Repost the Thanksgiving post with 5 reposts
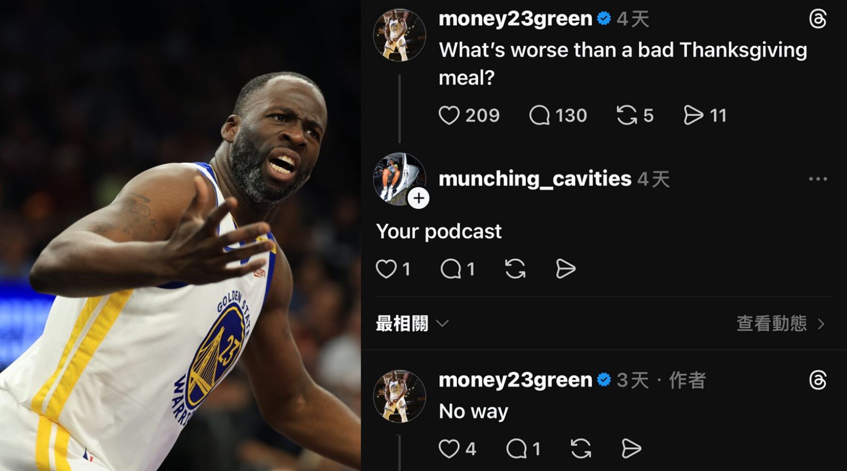847x471 pixels. [x=627, y=115]
